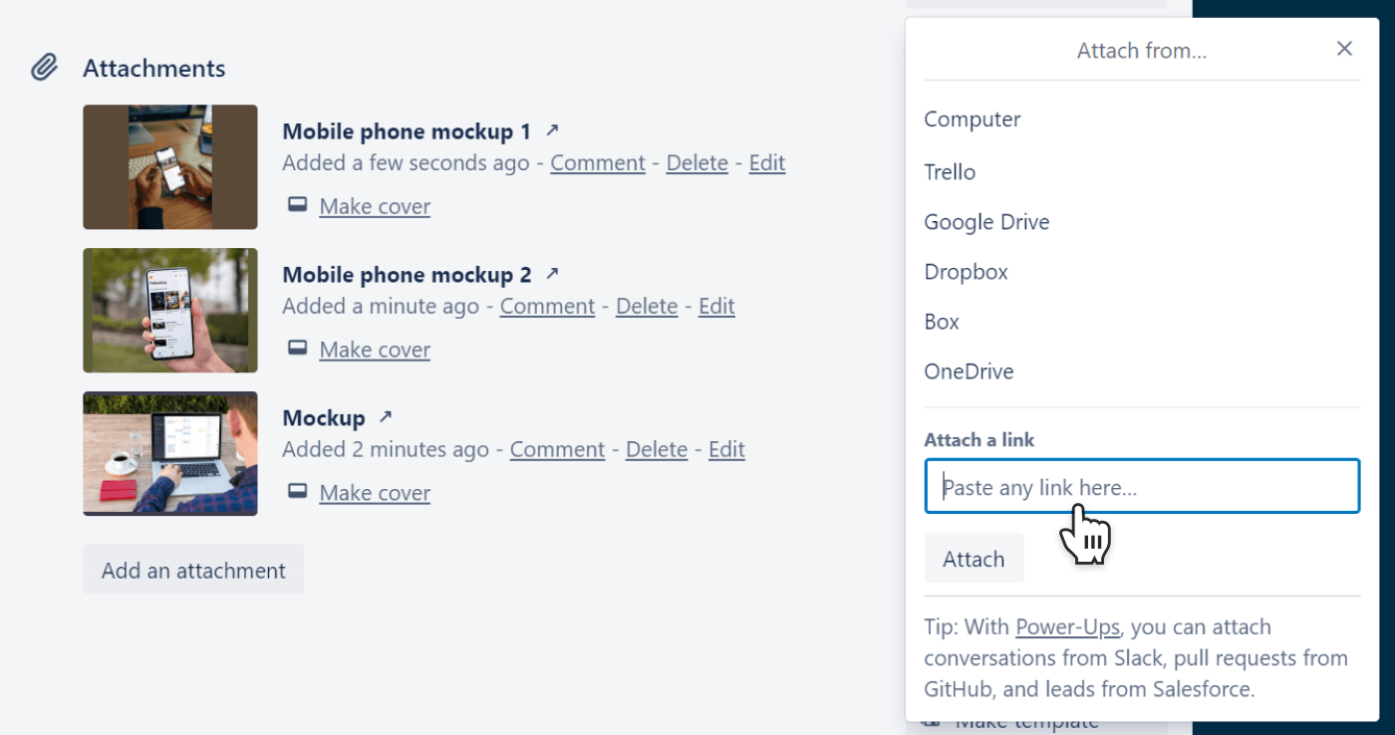Image resolution: width=1395 pixels, height=735 pixels.
Task: Delete the Mobile phone mockup 2 attachment
Action: click(646, 306)
